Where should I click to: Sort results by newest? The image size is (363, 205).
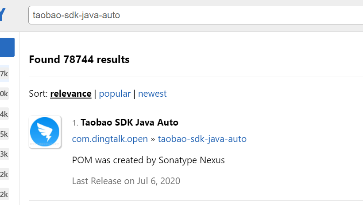tap(152, 94)
